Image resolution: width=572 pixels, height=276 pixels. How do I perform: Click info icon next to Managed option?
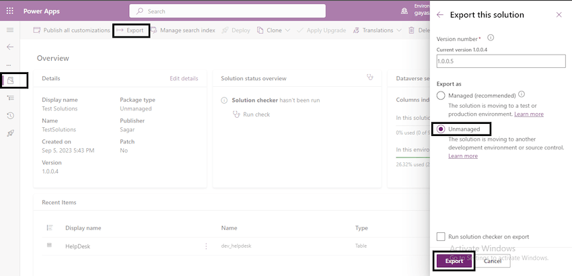click(x=522, y=94)
